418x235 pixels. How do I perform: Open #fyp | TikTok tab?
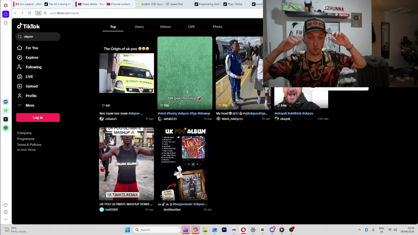point(236,4)
